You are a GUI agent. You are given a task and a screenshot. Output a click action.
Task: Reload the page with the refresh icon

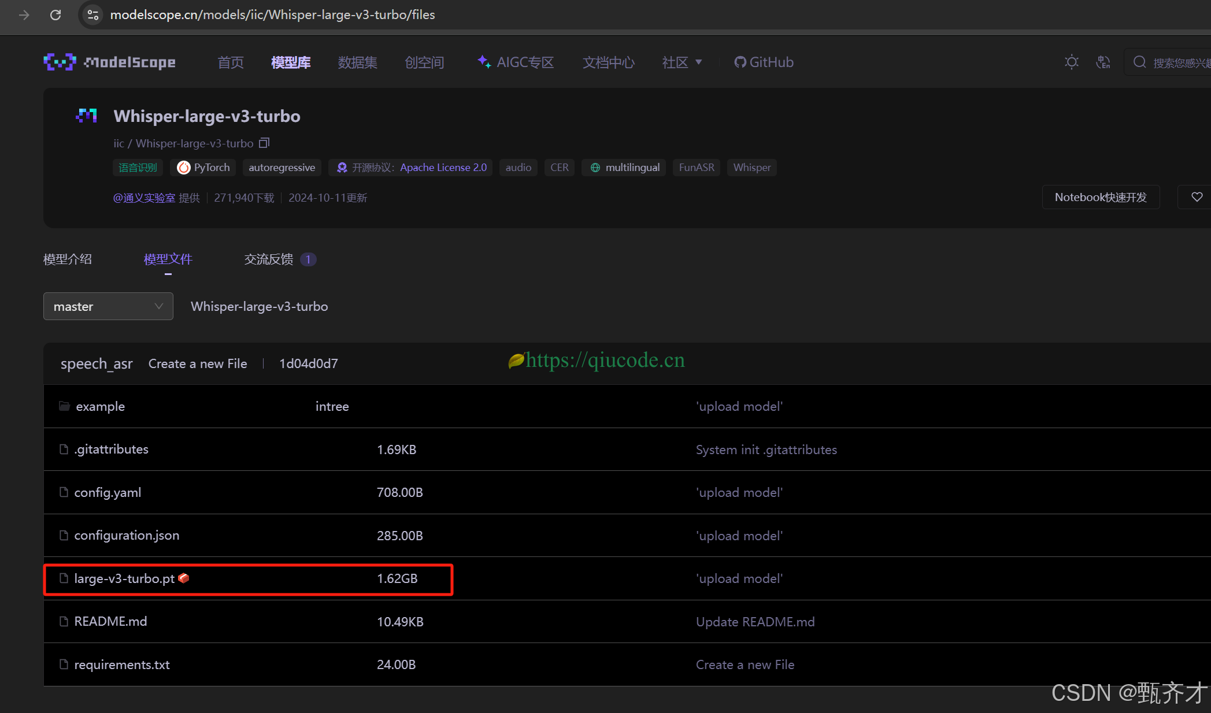click(x=55, y=15)
